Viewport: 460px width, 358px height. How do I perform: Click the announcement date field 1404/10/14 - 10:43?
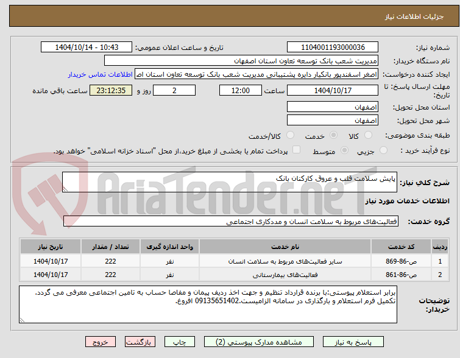pos(87,47)
